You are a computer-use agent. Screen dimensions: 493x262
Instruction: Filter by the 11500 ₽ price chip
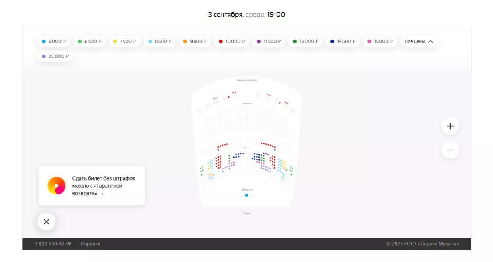click(269, 41)
